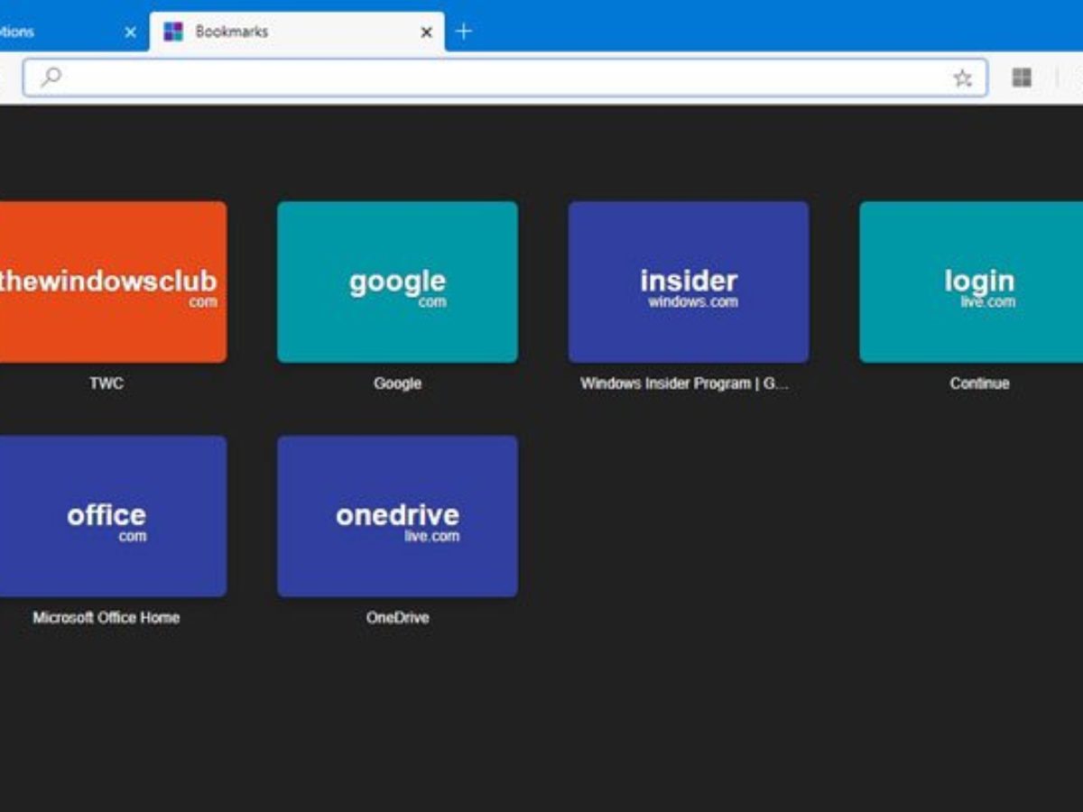
Task: Click the TWC bookmark label
Action: point(106,383)
